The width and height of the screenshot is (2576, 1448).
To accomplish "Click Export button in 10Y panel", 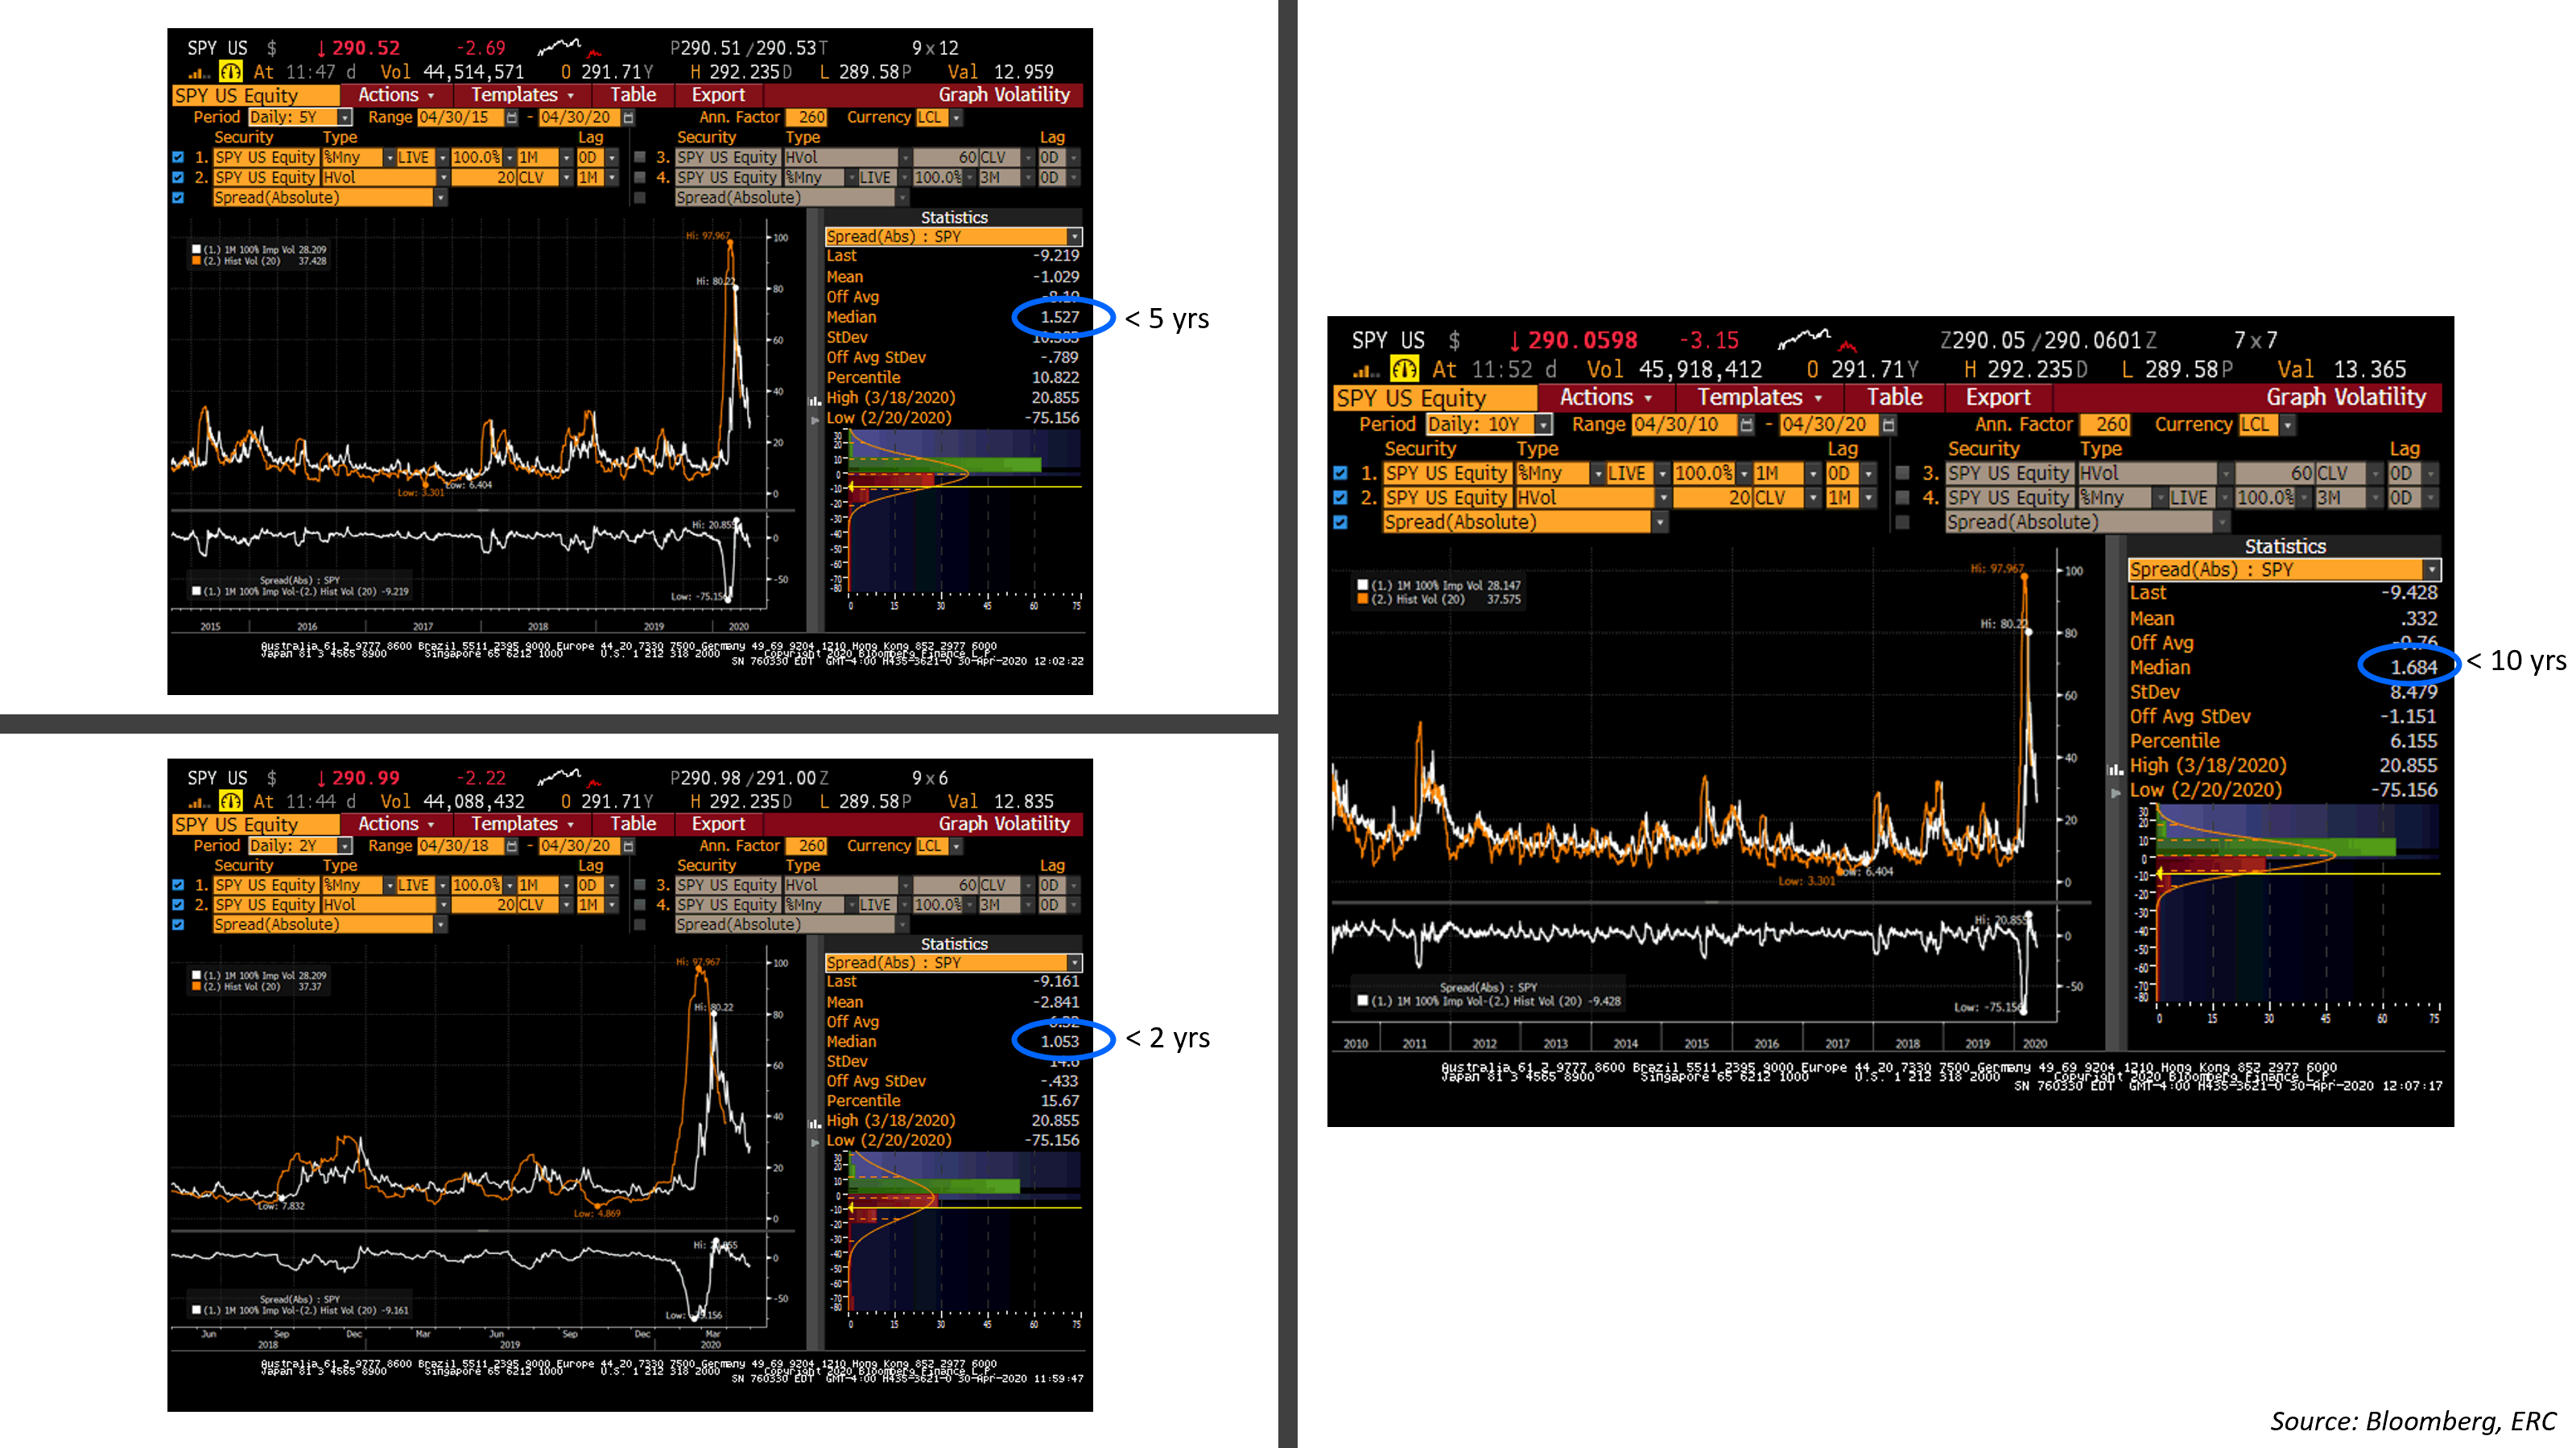I will tap(1997, 397).
